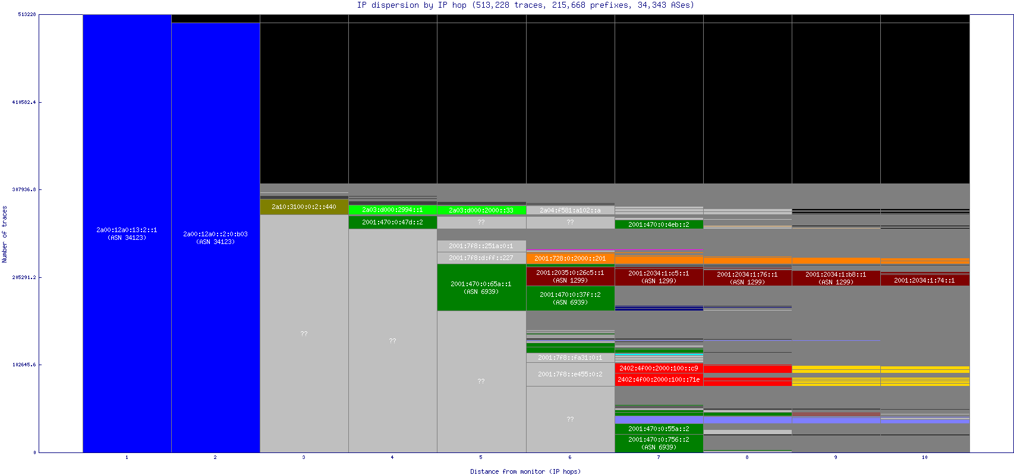Click the dark red 2001:2035:0:26c5::1 block
Image resolution: width=1014 pixels, height=475 pixels.
(x=570, y=276)
